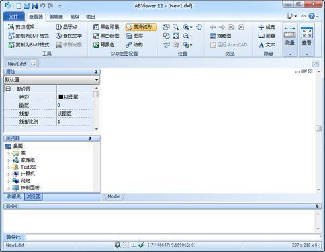Toggle 黑色背景 black background
The image size is (325, 252).
(x=106, y=27)
